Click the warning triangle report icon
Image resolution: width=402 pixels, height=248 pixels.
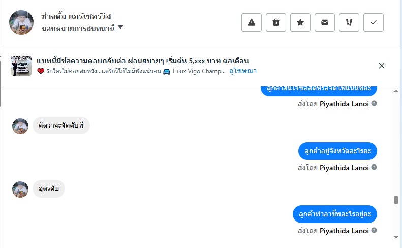tap(251, 22)
